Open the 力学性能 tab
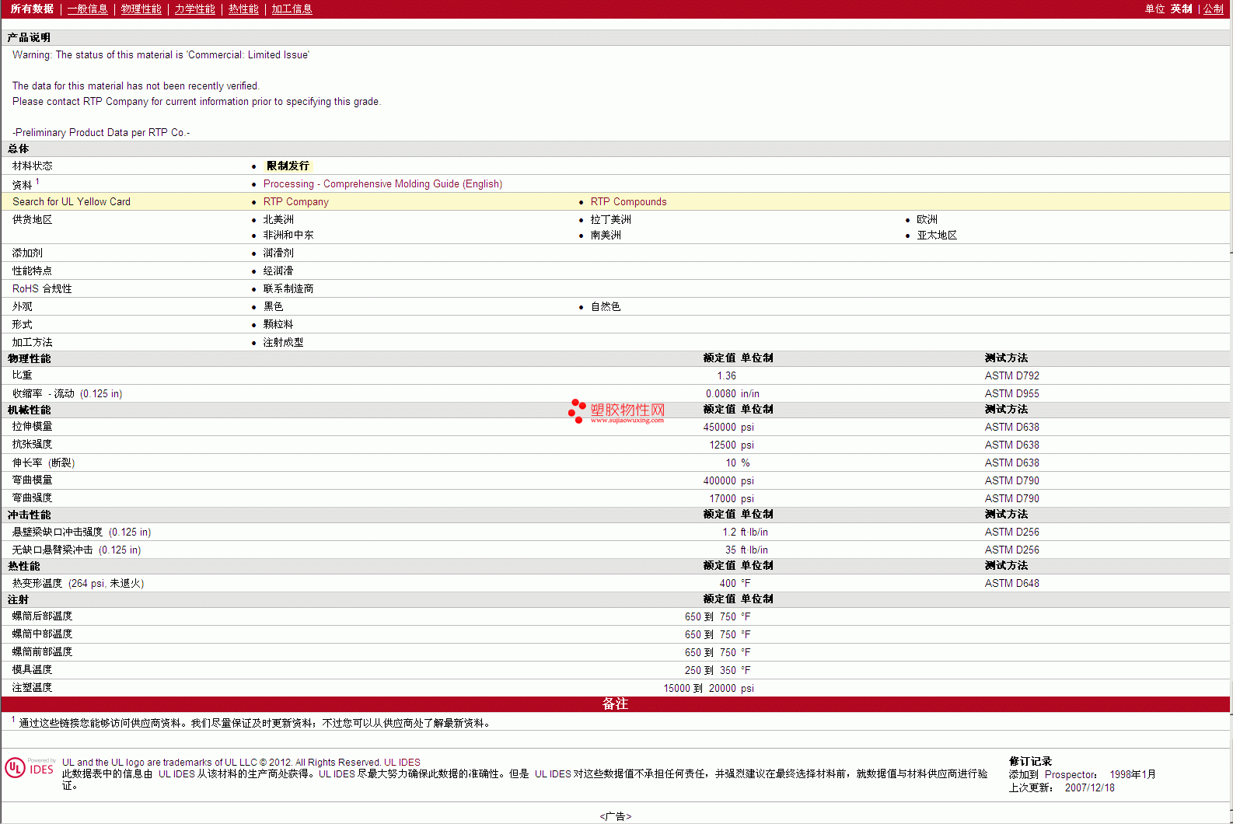This screenshot has width=1233, height=824. click(195, 9)
